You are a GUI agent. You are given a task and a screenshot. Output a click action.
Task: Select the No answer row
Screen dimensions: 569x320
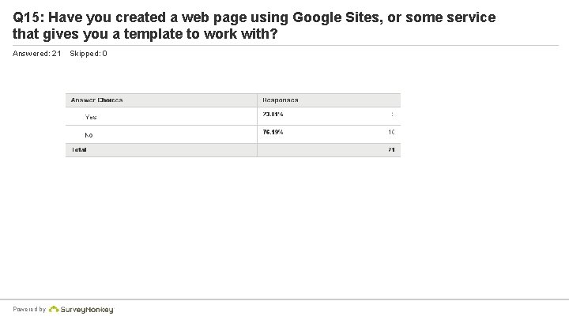pyautogui.click(x=233, y=134)
